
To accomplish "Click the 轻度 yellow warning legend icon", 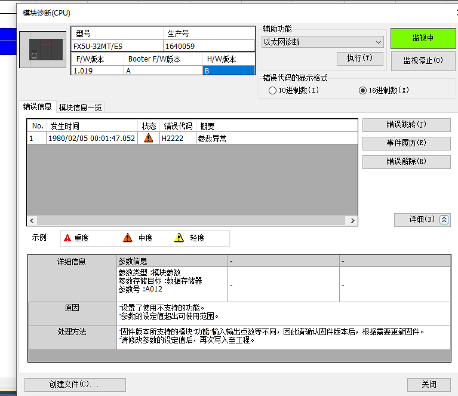I will click(x=179, y=238).
